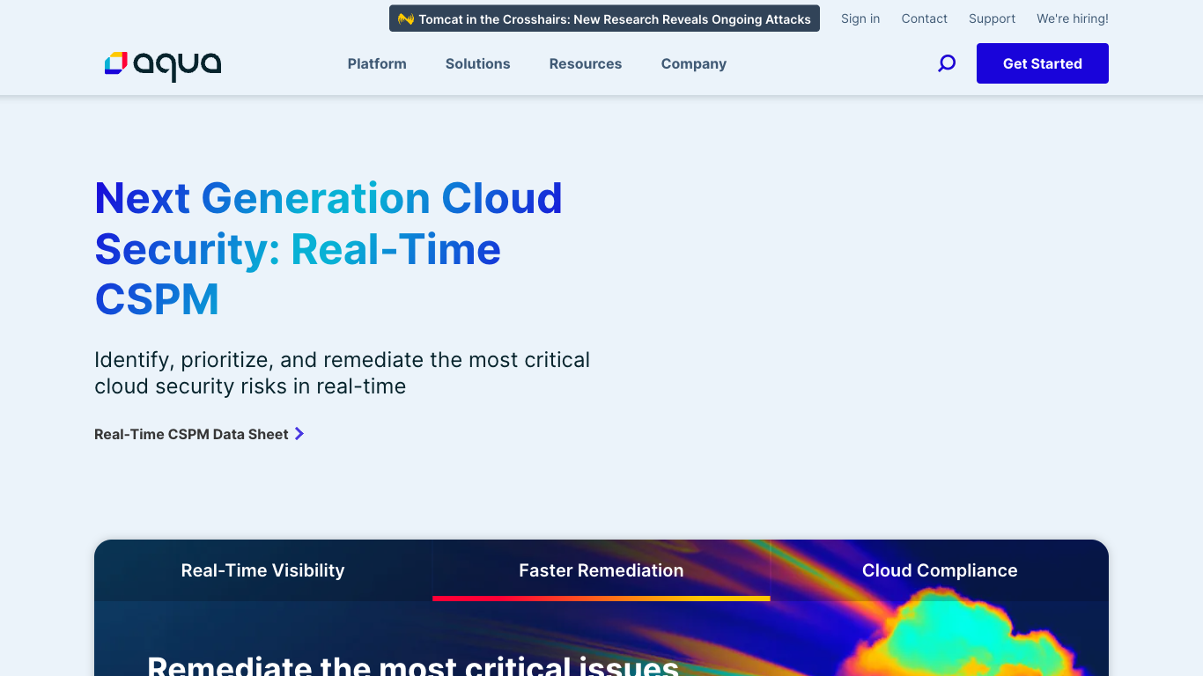
Task: Visit the We're hiring! link
Action: [x=1073, y=18]
